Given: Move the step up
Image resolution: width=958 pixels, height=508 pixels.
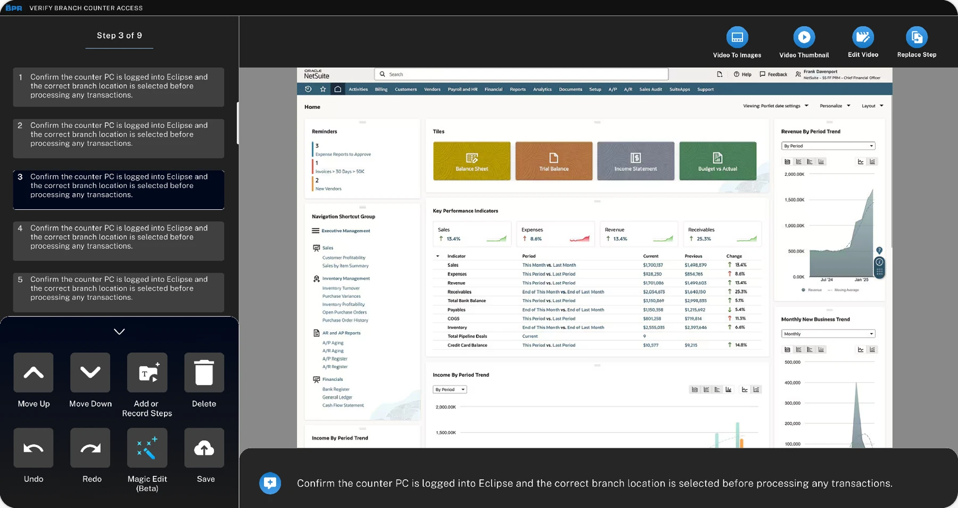Looking at the screenshot, I should [x=34, y=373].
